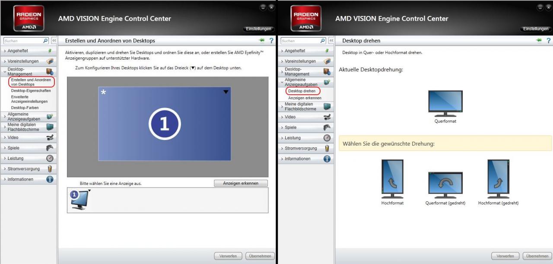Click the search magnifier icon in left window
This screenshot has height=264, width=553.
(x=46, y=41)
